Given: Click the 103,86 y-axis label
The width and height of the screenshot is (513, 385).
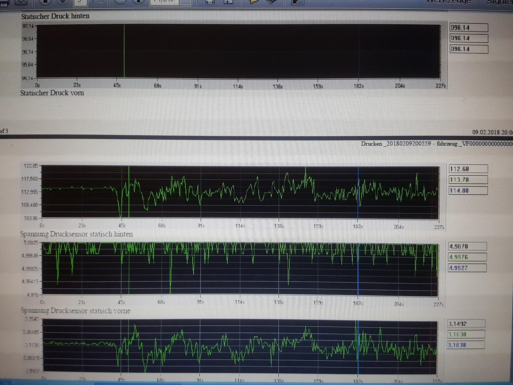Looking at the screenshot, I should 31,218.
